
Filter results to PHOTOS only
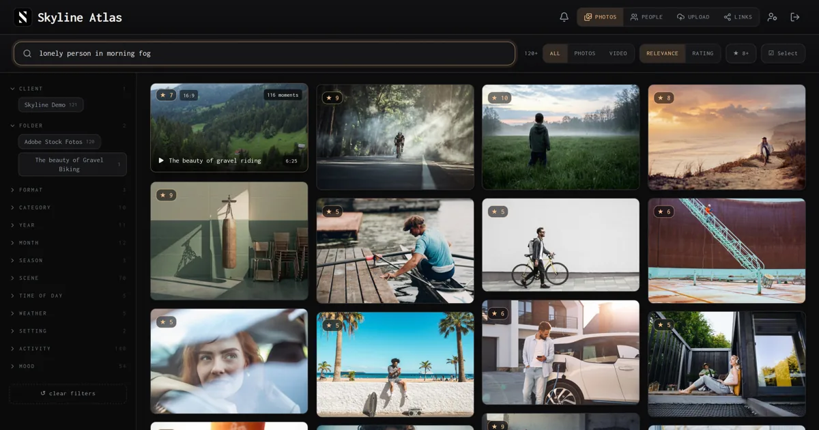coord(585,53)
